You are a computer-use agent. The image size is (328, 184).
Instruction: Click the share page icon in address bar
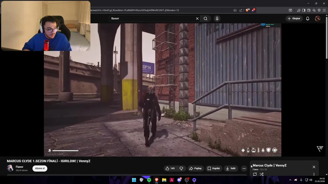[241, 10]
